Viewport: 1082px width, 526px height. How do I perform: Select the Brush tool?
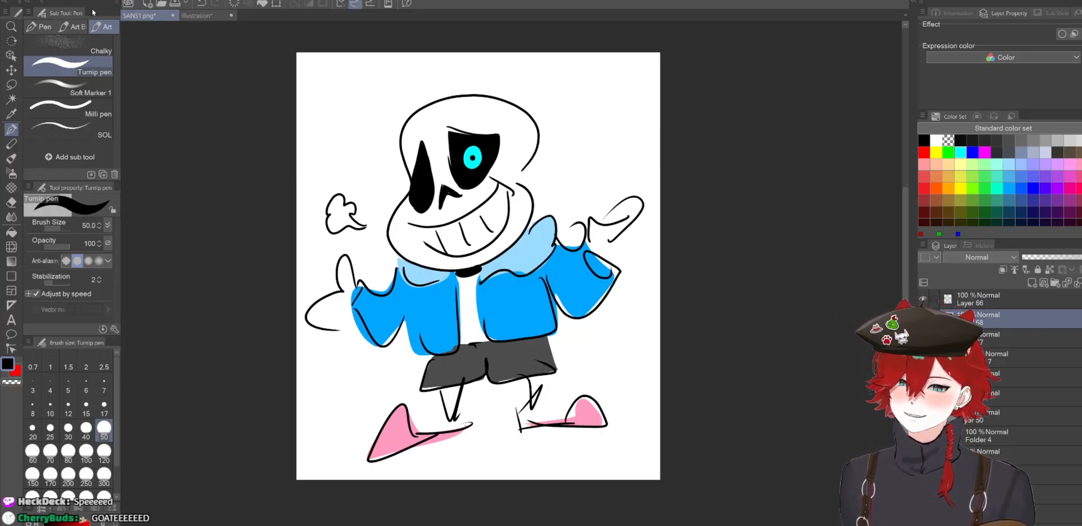tap(11, 158)
